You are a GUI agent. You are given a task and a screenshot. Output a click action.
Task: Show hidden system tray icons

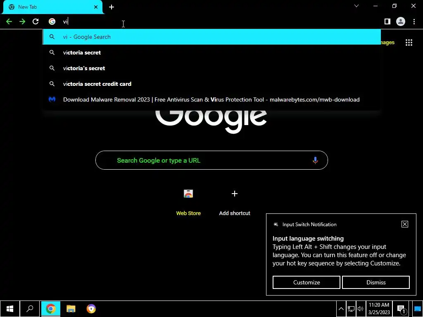coord(341,309)
